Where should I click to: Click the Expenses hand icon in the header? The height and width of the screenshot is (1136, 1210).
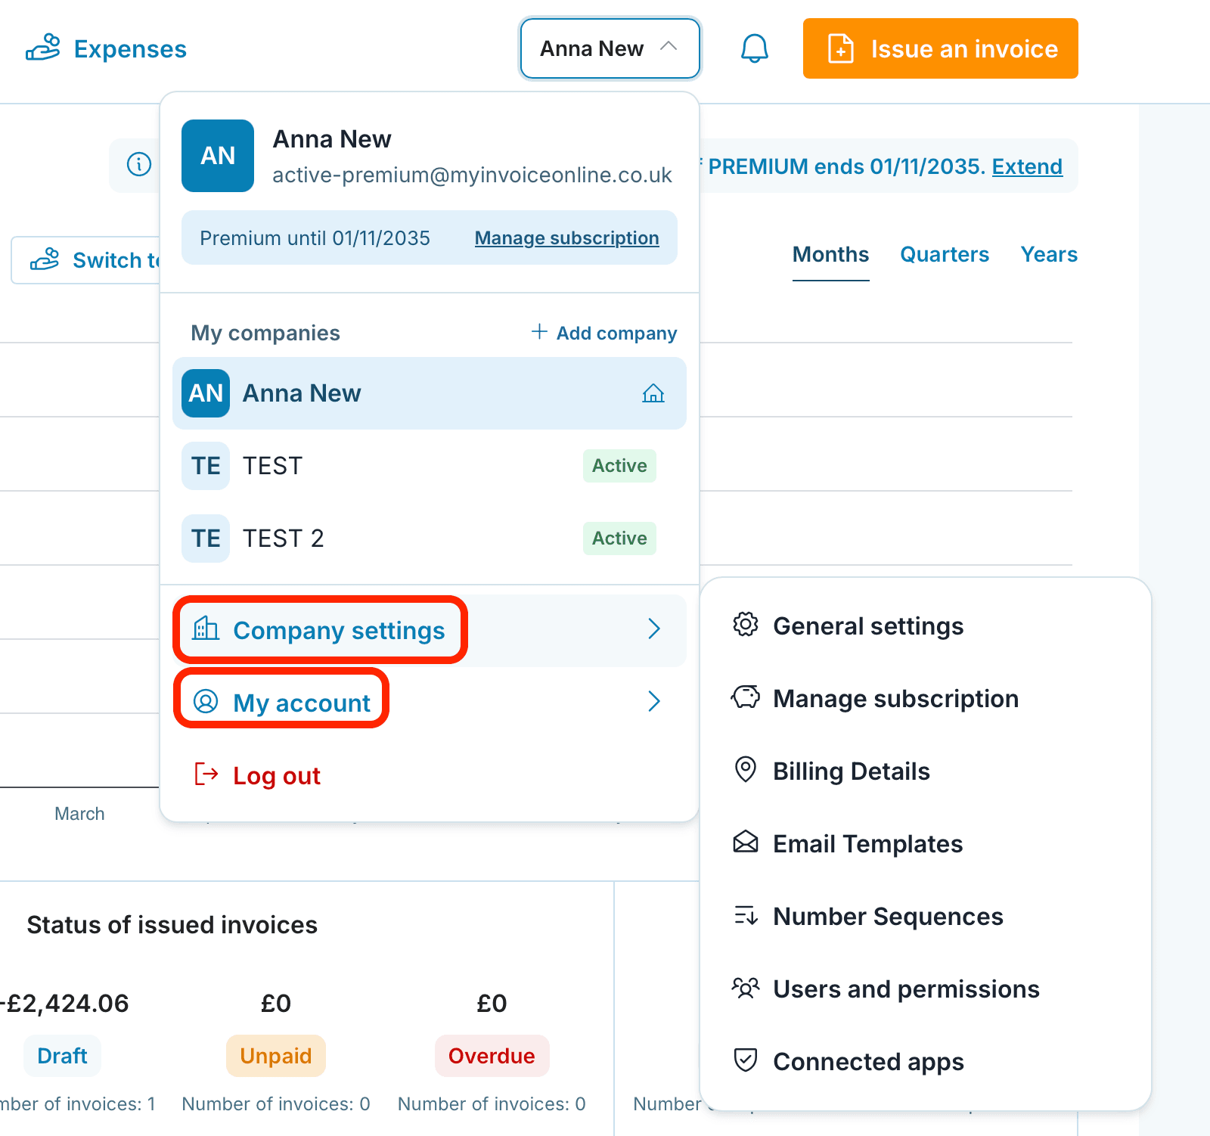coord(43,48)
